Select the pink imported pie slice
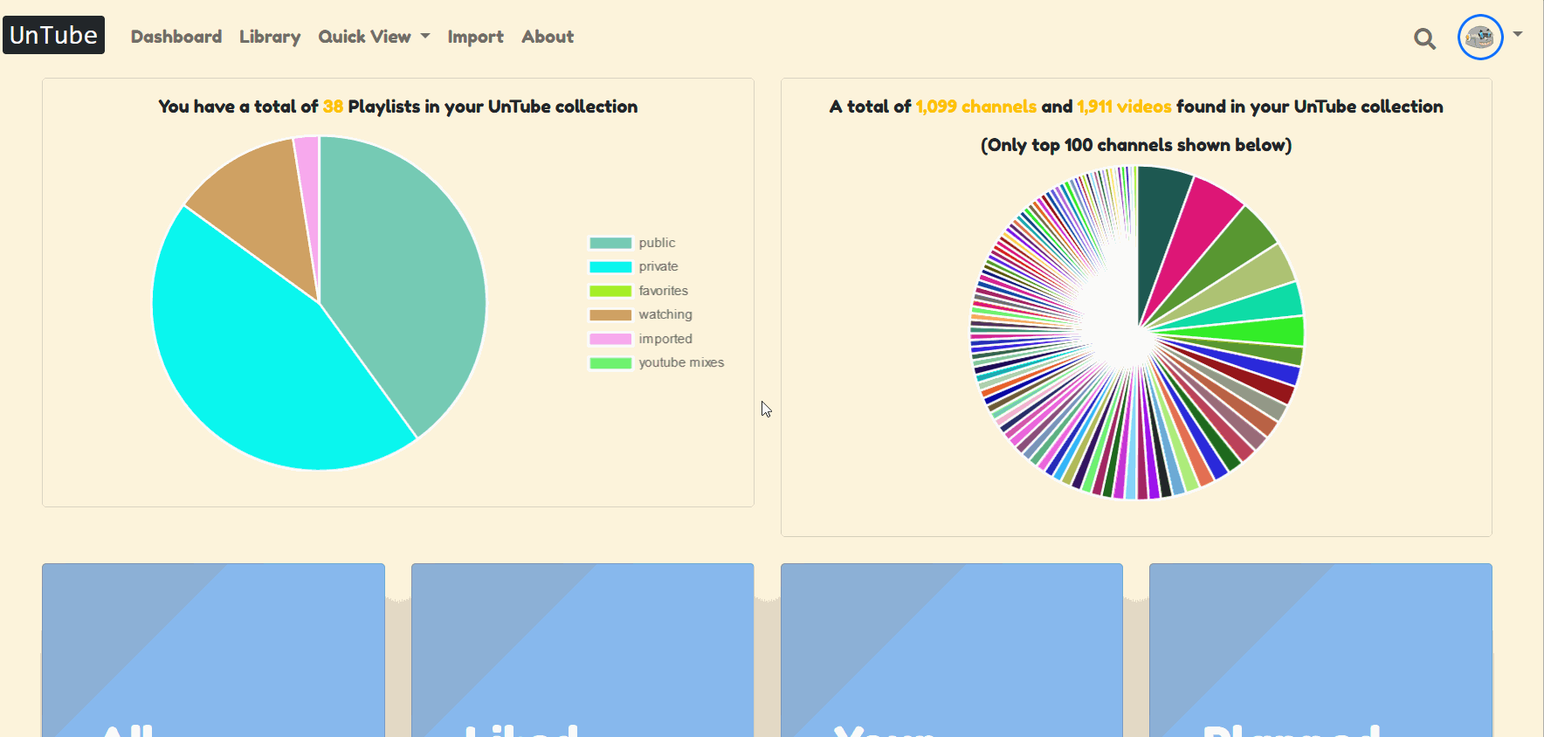Screen dimensions: 1544x737 tap(309, 192)
